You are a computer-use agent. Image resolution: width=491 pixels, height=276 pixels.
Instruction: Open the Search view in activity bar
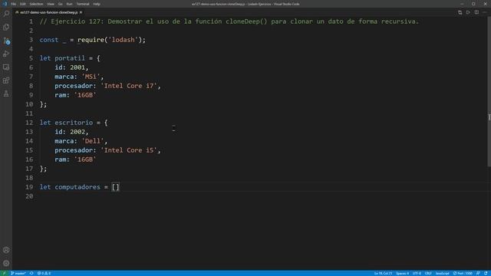click(x=6, y=14)
